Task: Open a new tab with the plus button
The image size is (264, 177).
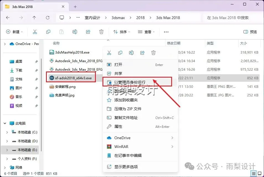Action: pyautogui.click(x=75, y=7)
